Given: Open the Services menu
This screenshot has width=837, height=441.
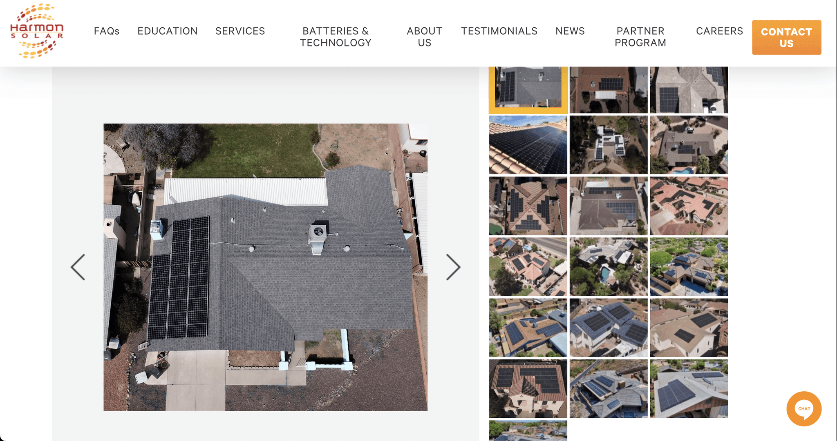Looking at the screenshot, I should point(240,31).
